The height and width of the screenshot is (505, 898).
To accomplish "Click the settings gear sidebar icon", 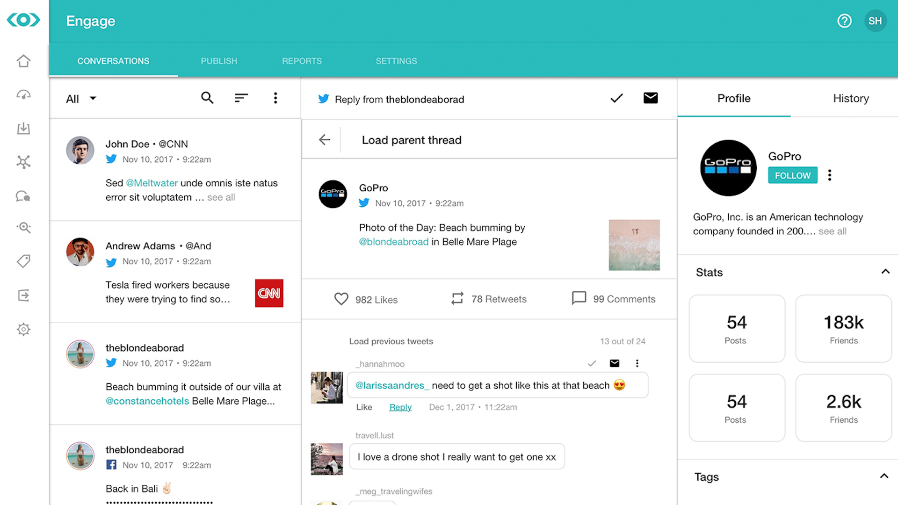I will coord(23,329).
